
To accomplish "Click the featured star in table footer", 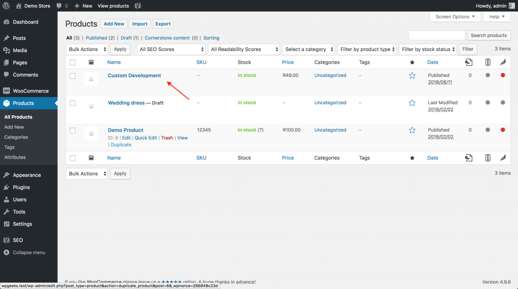I will tap(412, 158).
